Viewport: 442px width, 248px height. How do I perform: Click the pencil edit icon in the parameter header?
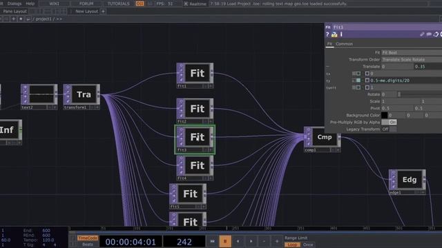[422, 34]
